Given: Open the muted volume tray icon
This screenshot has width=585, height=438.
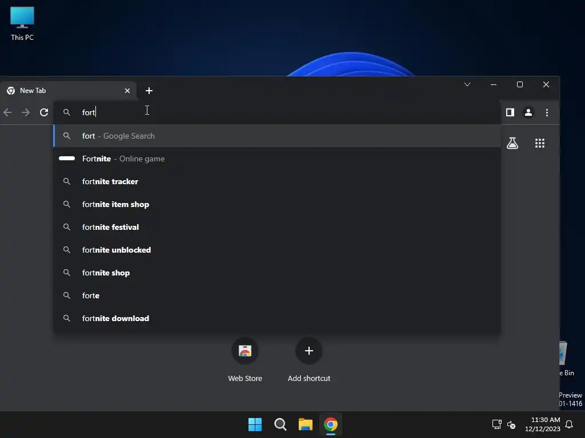Looking at the screenshot, I should click(511, 424).
